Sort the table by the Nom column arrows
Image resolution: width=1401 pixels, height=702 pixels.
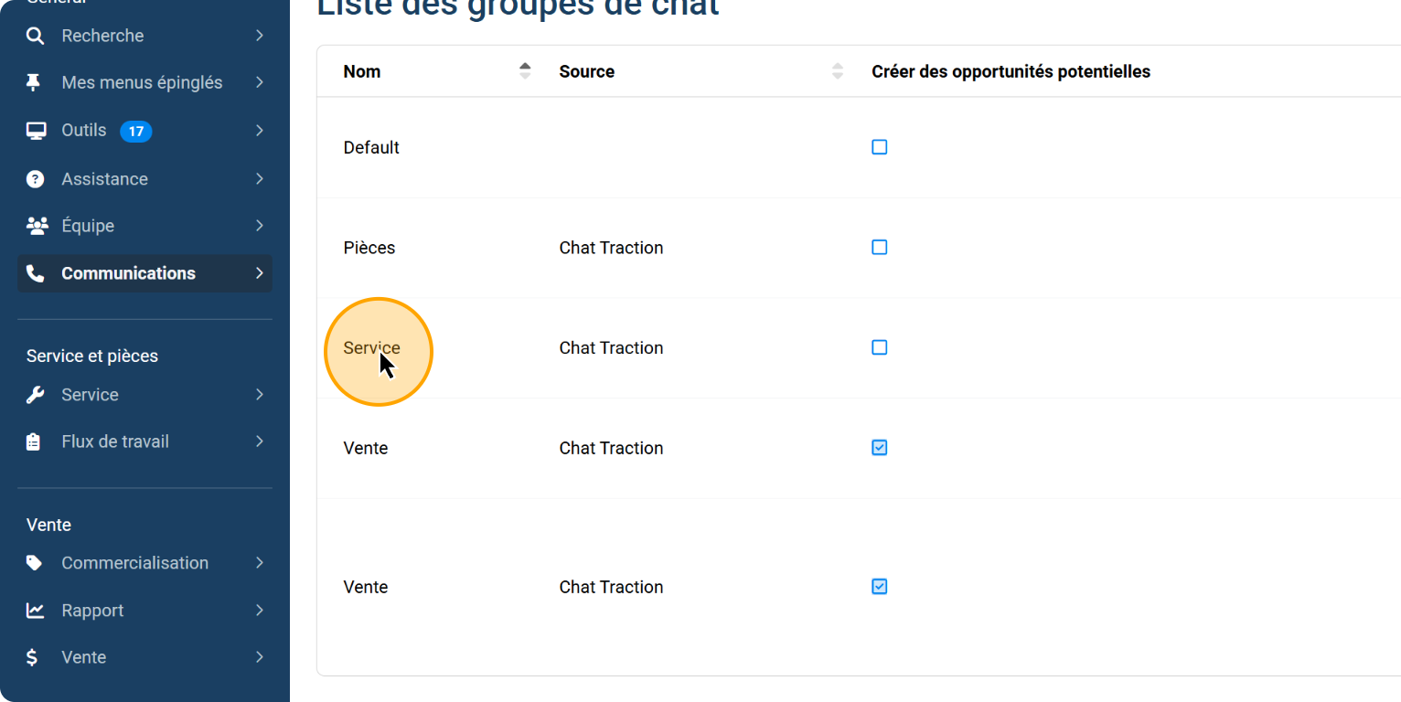point(525,71)
